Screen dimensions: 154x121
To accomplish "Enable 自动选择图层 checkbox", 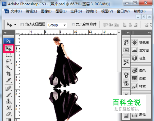I will [22, 25].
